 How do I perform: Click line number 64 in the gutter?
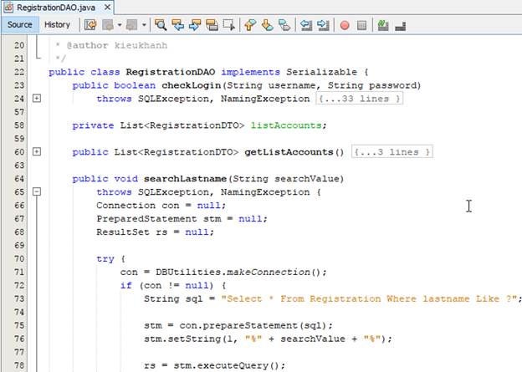click(x=19, y=179)
